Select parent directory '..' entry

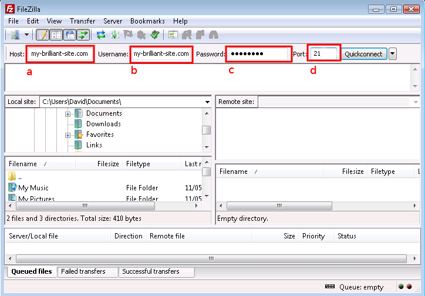coord(104,177)
